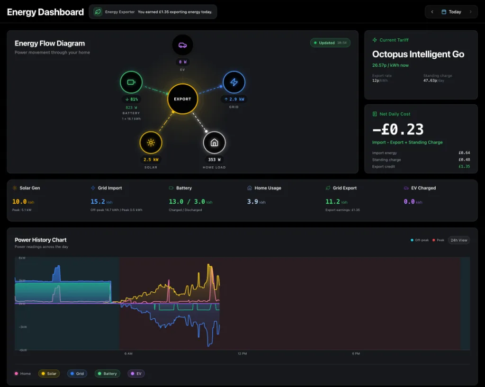Click the 6 PM chart axis label

pos(356,353)
